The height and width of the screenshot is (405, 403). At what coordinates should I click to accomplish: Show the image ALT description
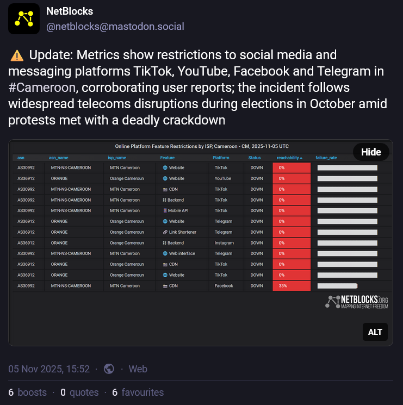(375, 332)
